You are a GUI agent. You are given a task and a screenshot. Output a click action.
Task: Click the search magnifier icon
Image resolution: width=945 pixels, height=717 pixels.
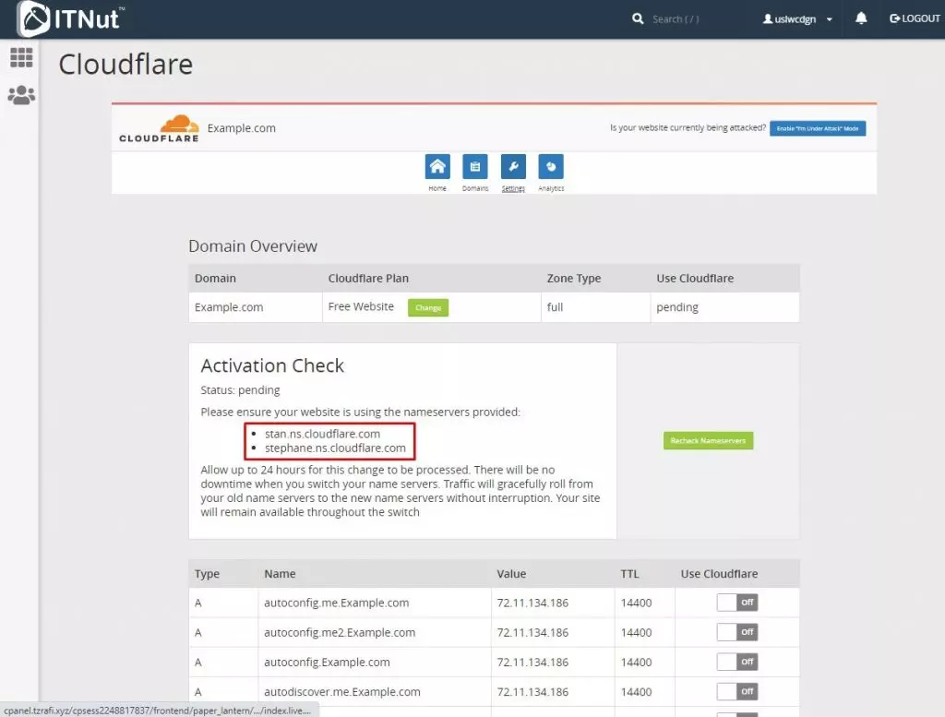(638, 18)
